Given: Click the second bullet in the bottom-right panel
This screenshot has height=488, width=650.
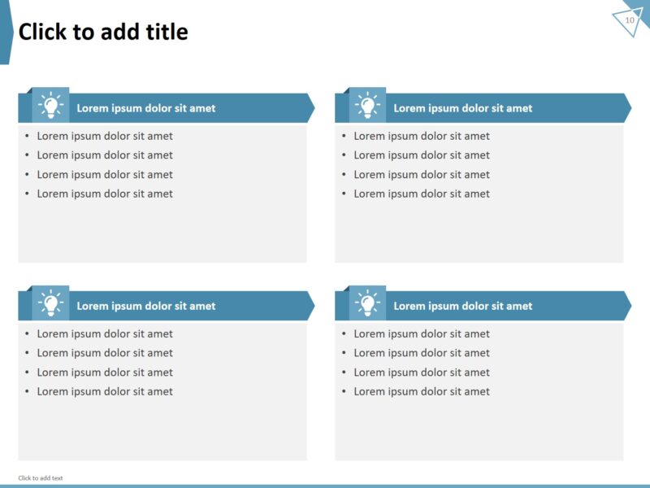Looking at the screenshot, I should coord(422,353).
